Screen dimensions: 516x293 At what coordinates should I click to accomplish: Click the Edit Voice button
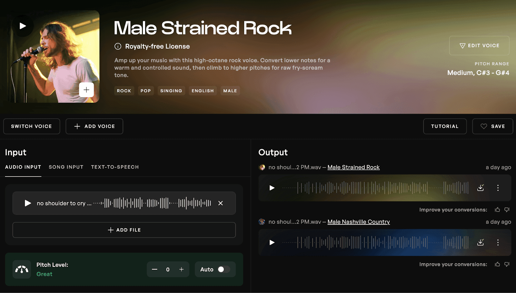point(479,45)
